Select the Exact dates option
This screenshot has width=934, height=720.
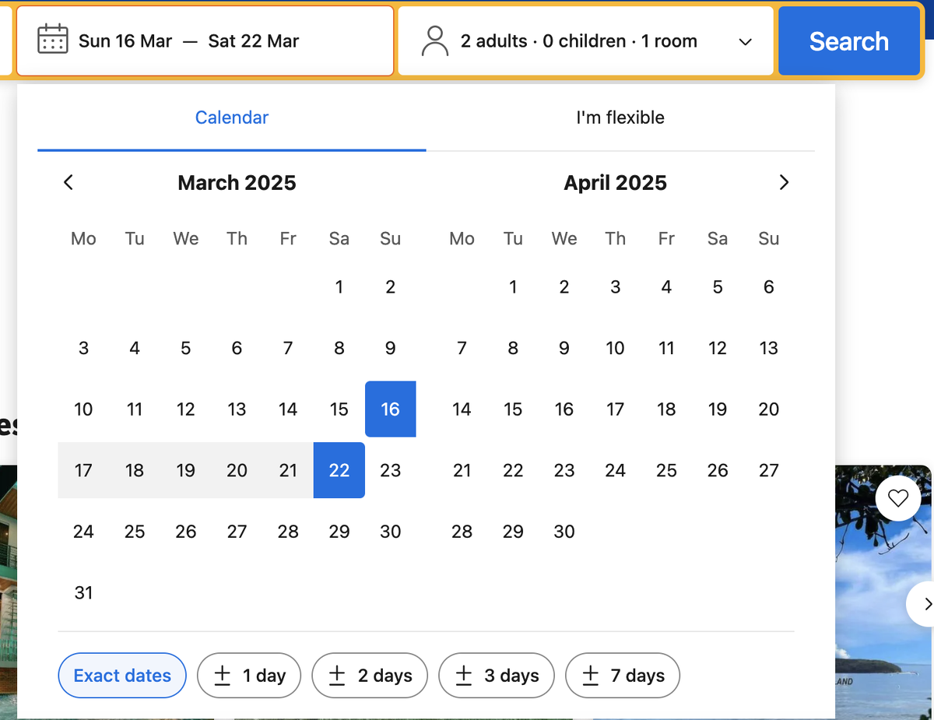(122, 676)
